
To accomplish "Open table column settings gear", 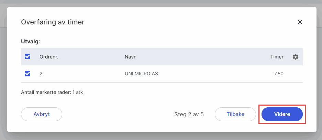I will pyautogui.click(x=296, y=57).
